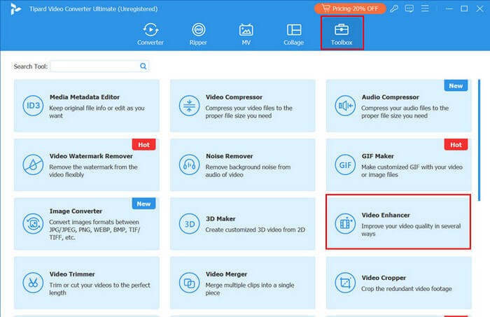
Task: Click the 3D Maker icon
Action: coord(189,224)
